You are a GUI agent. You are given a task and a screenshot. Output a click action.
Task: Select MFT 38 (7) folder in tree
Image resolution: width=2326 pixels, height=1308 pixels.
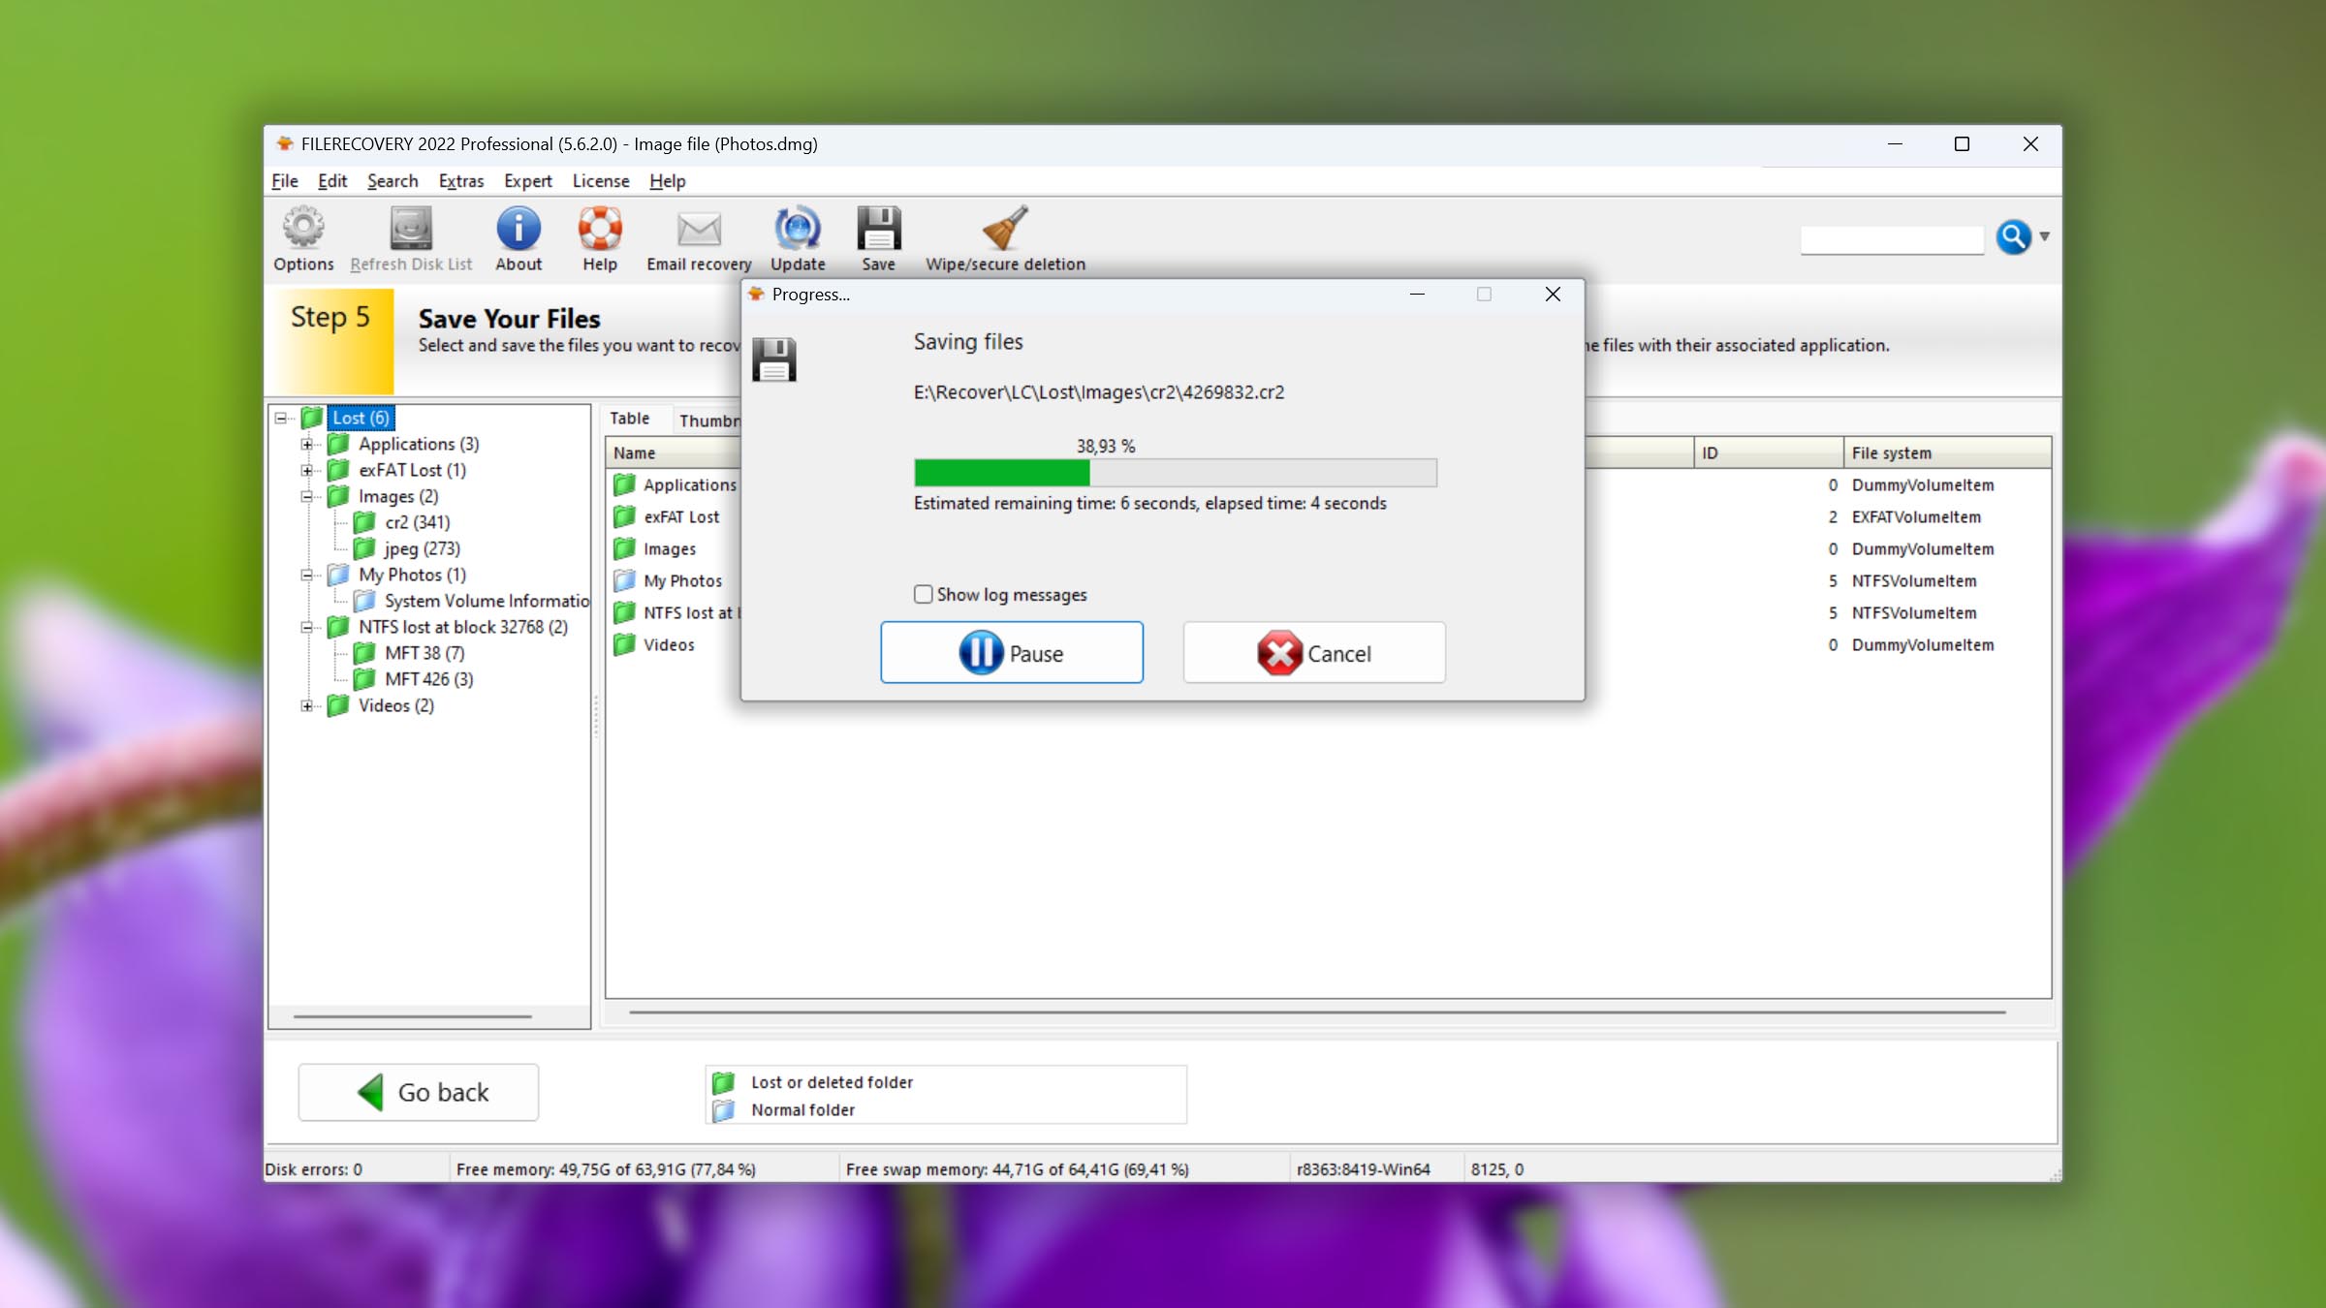pyautogui.click(x=424, y=653)
